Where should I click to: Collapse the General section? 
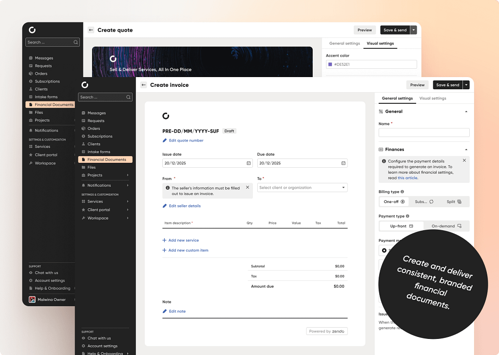tap(466, 112)
